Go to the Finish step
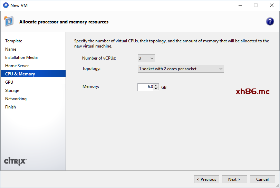280x188 pixels. pos(10,107)
